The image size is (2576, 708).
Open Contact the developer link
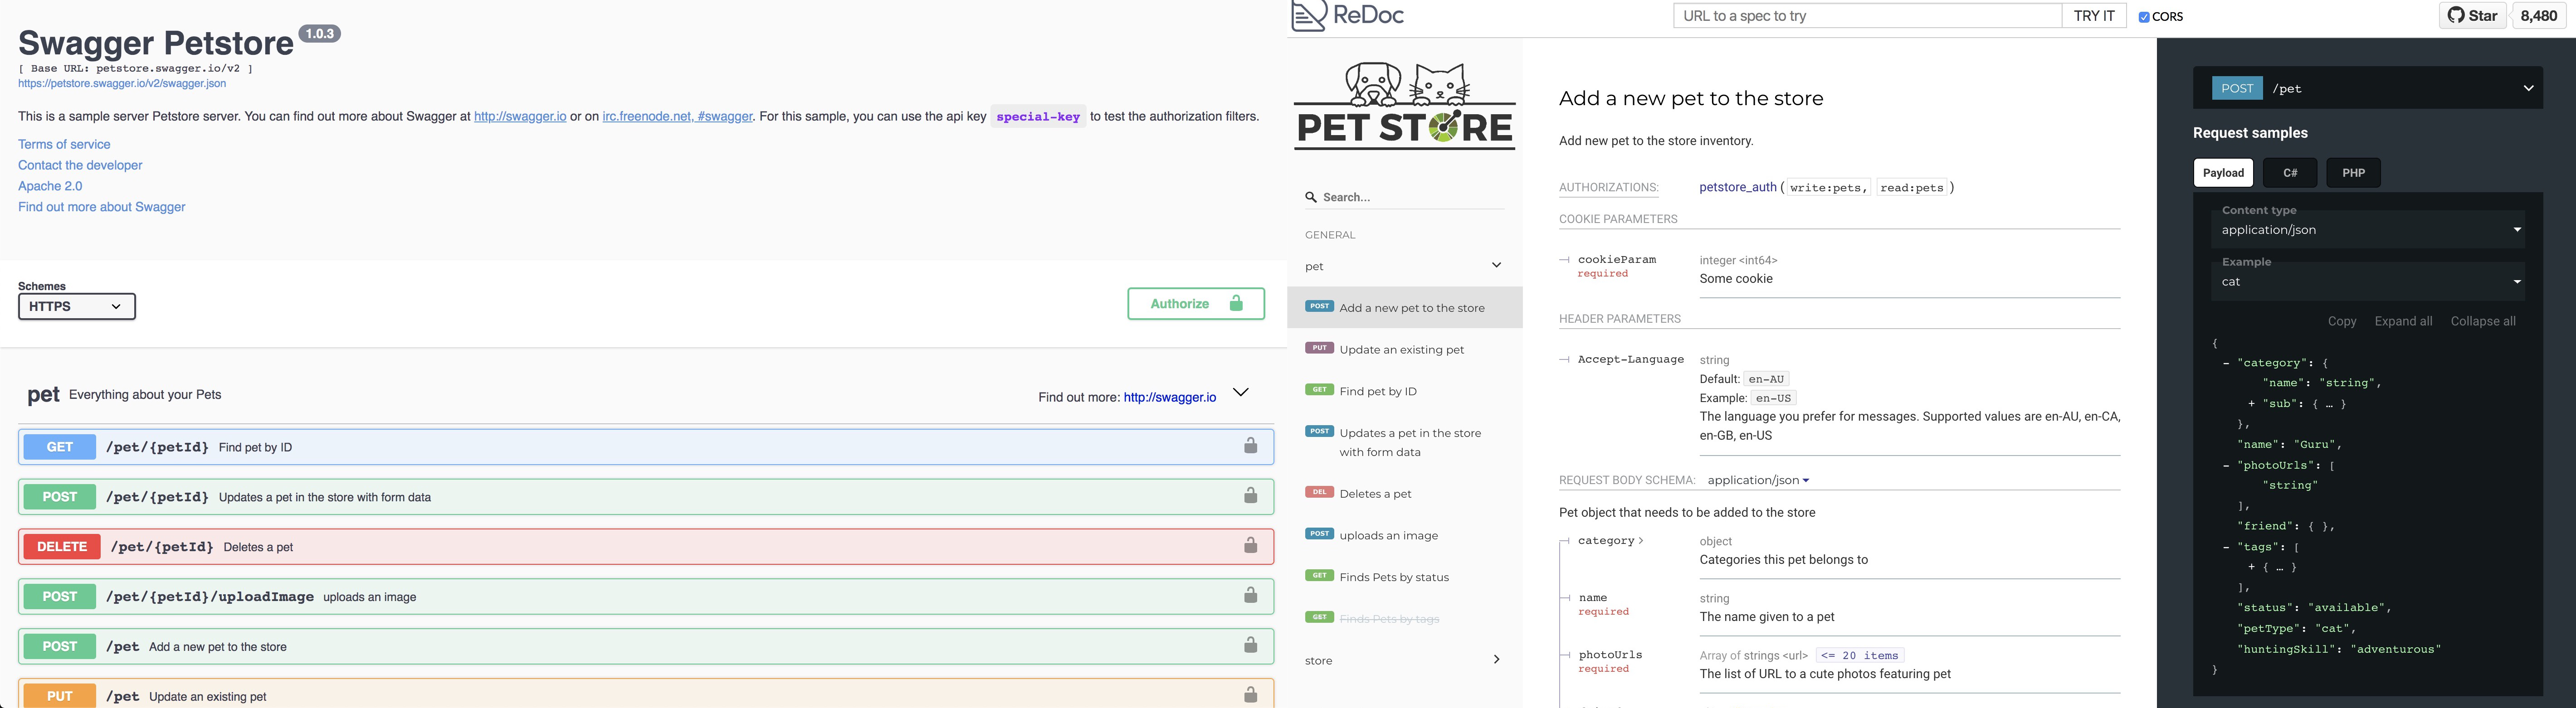click(80, 165)
